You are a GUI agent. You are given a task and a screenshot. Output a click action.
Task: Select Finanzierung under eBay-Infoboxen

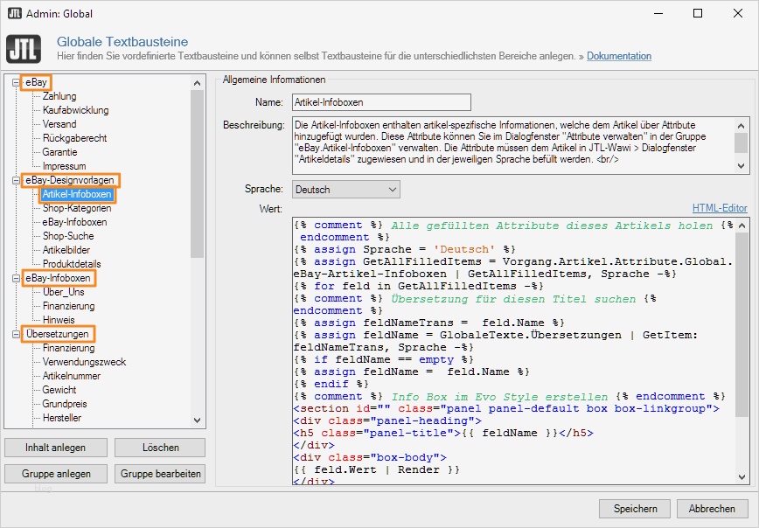tap(69, 306)
